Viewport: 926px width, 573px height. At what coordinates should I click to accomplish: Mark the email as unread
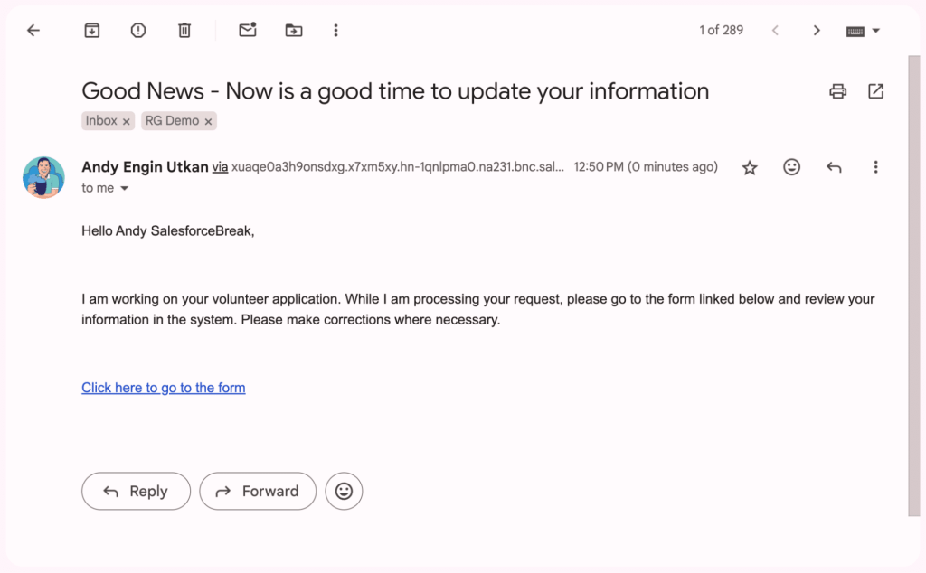(x=248, y=30)
